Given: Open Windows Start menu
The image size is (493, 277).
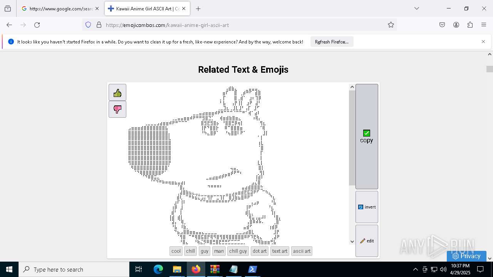Looking at the screenshot, I should [x=9, y=269].
